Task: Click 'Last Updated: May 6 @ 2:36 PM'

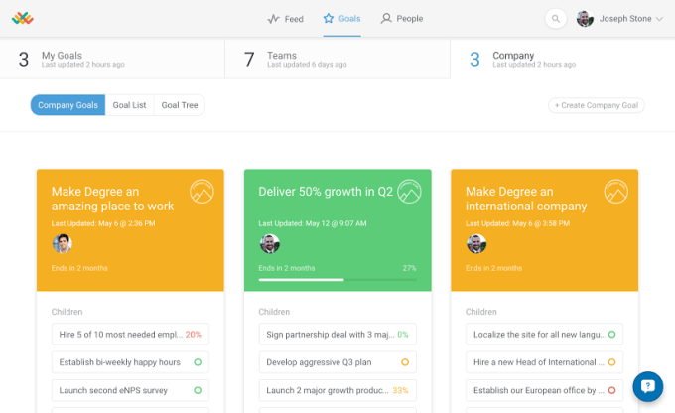Action: pyautogui.click(x=103, y=223)
